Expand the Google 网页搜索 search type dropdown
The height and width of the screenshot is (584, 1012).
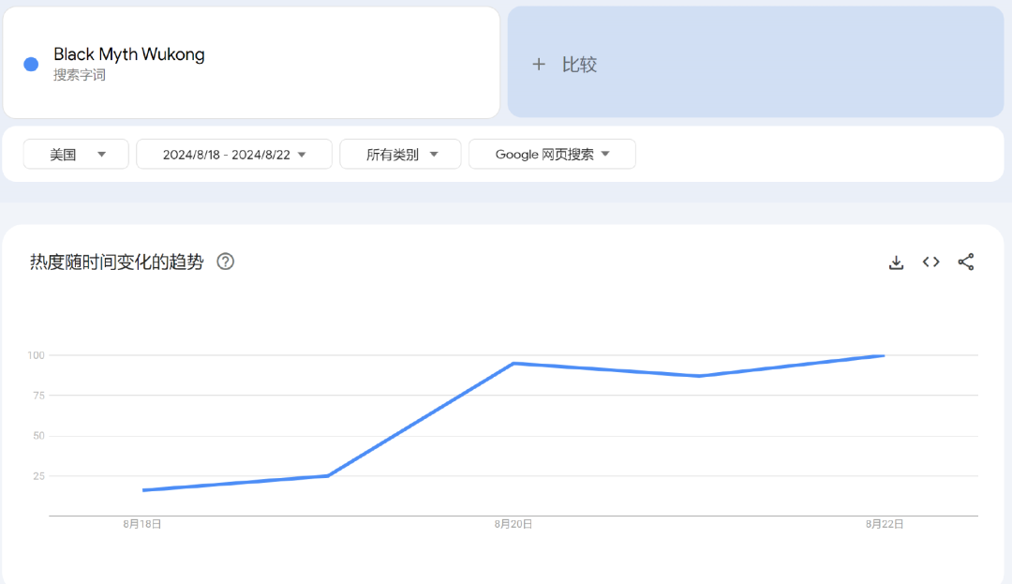coord(552,155)
